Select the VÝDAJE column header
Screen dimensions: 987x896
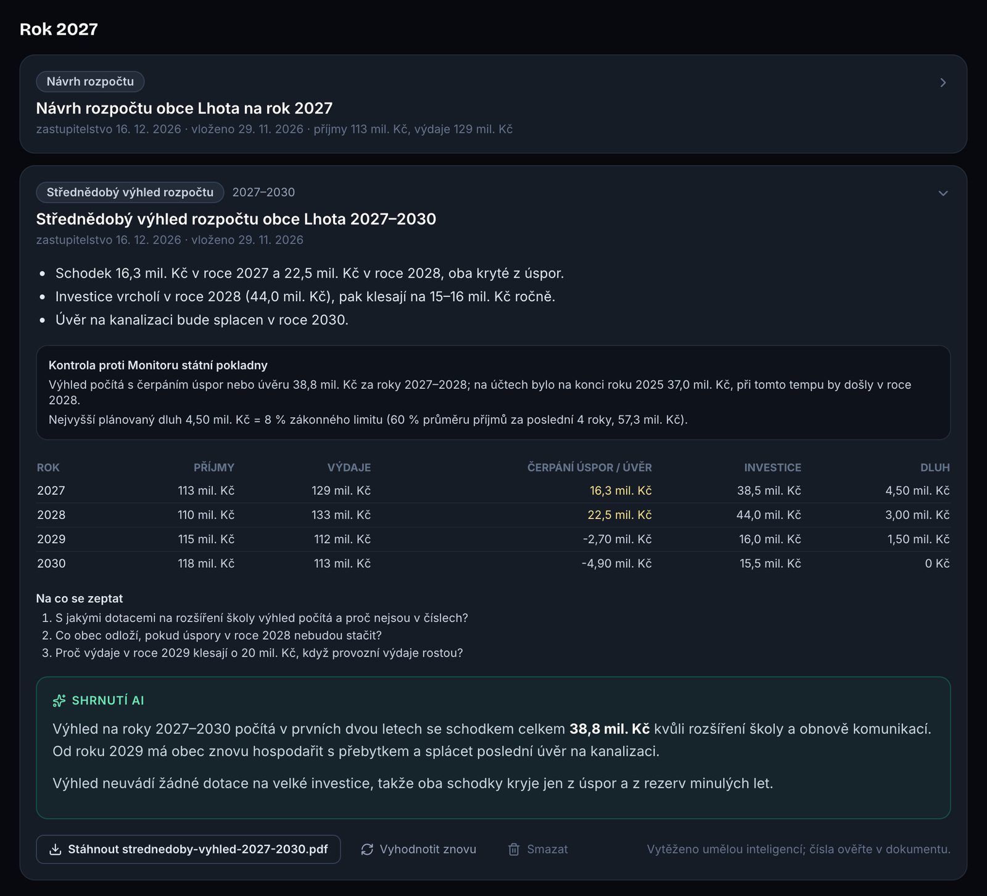pyautogui.click(x=349, y=468)
